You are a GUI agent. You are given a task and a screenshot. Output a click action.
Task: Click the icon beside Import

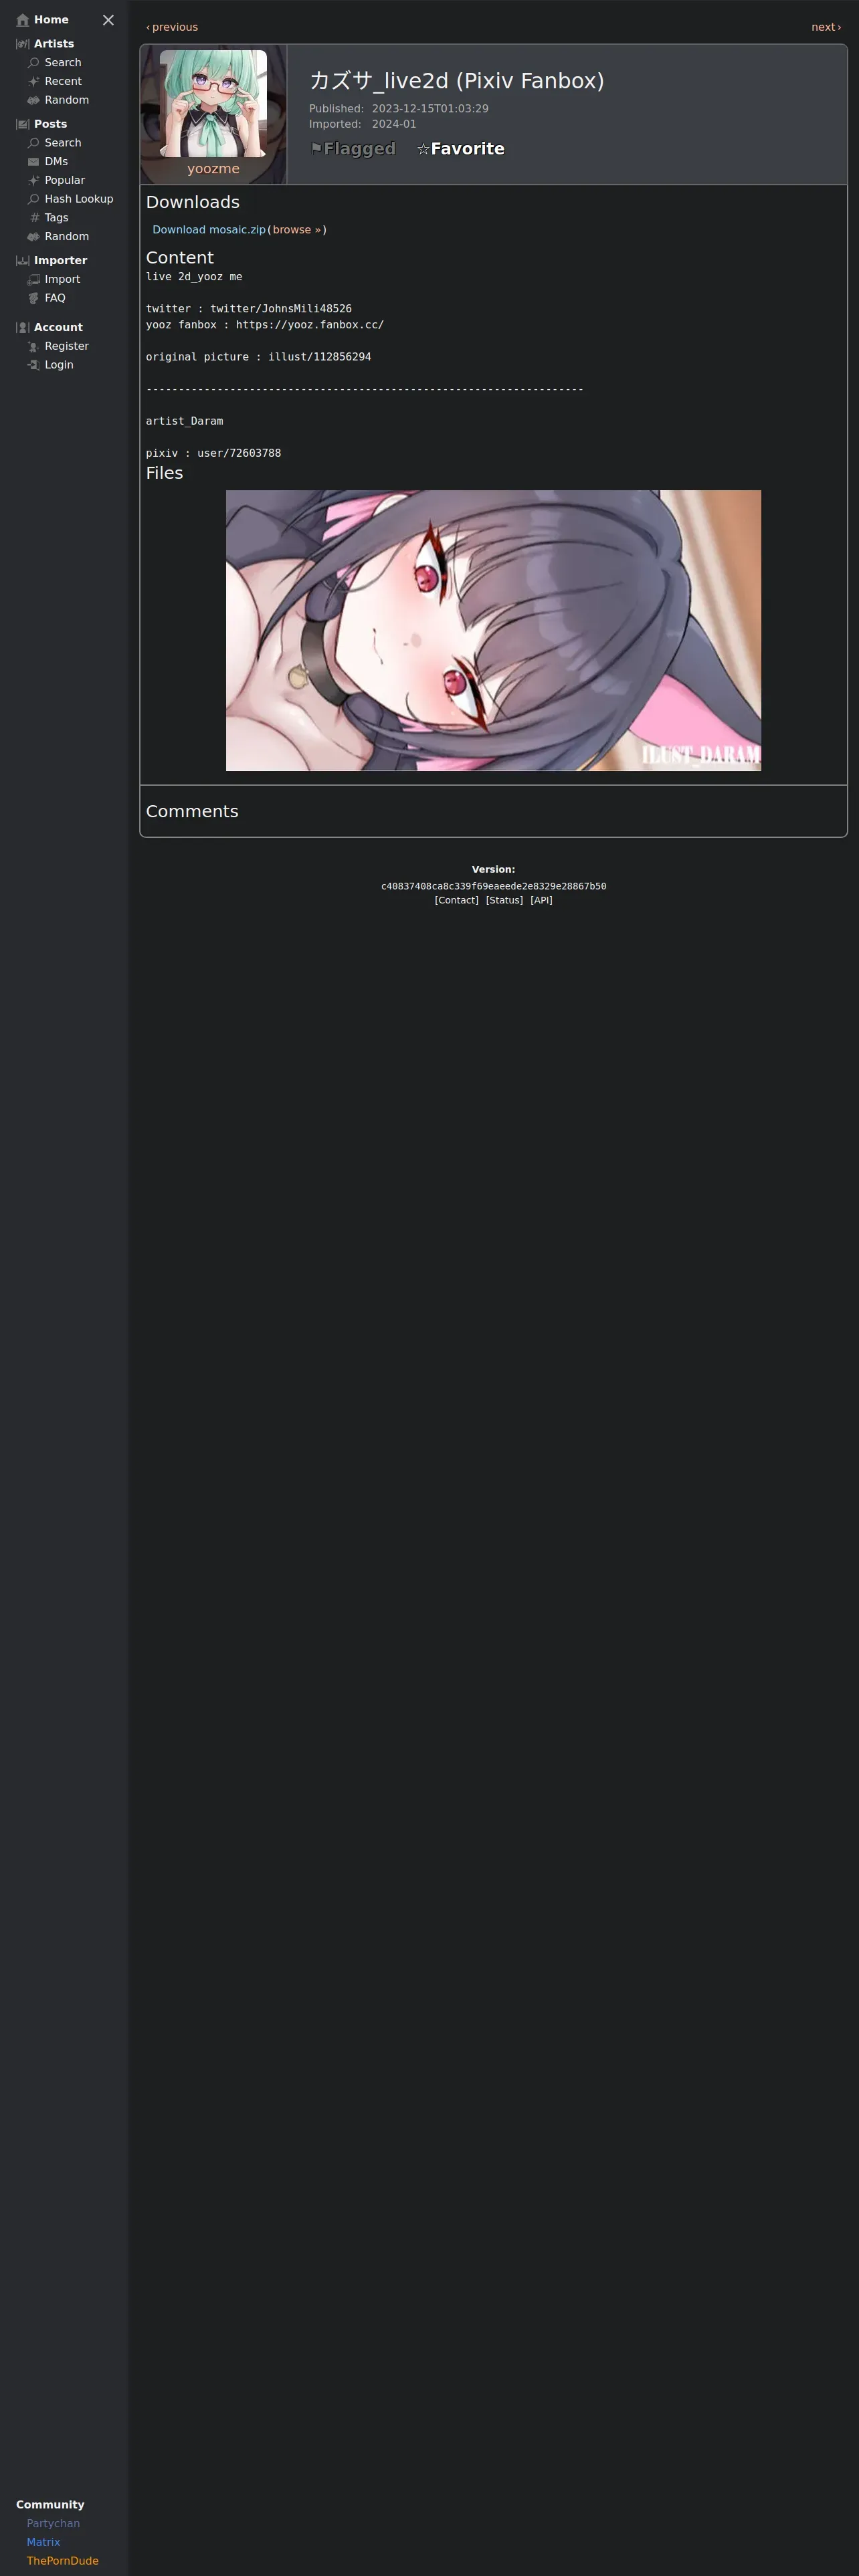coord(34,279)
